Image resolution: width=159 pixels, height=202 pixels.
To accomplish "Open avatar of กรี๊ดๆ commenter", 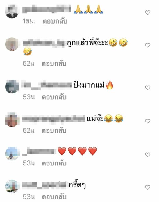I will pos(12,186).
